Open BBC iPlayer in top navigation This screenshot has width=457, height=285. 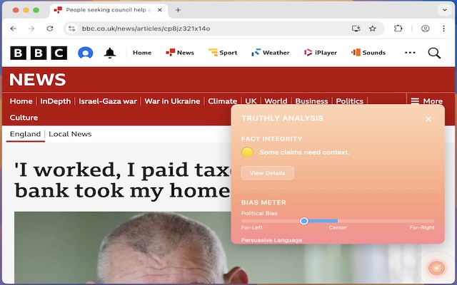click(x=321, y=53)
